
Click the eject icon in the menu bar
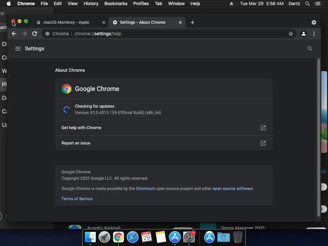click(231, 4)
